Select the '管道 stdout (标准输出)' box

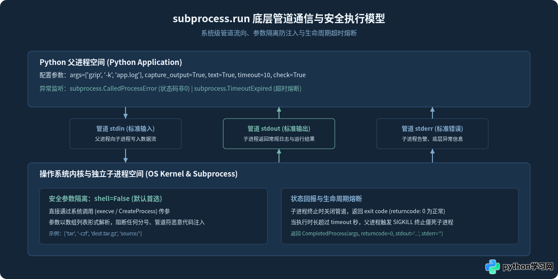click(x=279, y=133)
